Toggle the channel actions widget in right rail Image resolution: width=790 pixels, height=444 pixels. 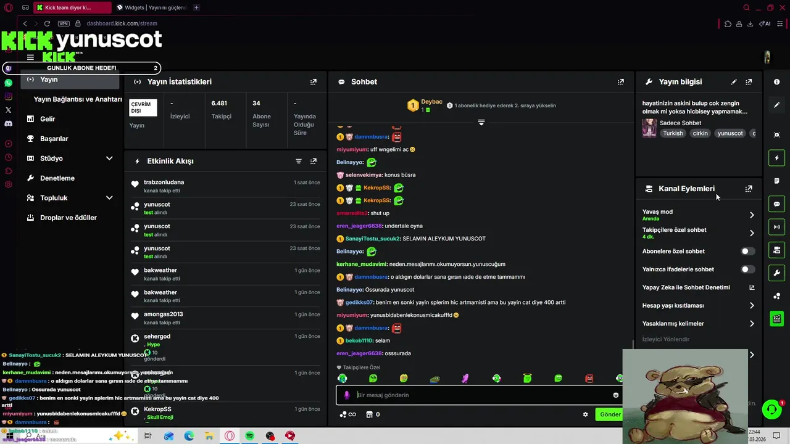click(776, 250)
